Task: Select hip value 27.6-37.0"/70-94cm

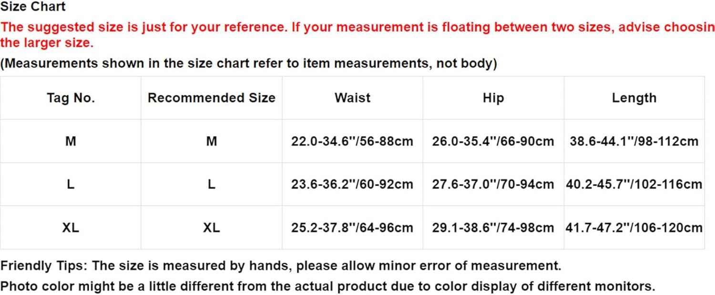Action: [x=493, y=185]
